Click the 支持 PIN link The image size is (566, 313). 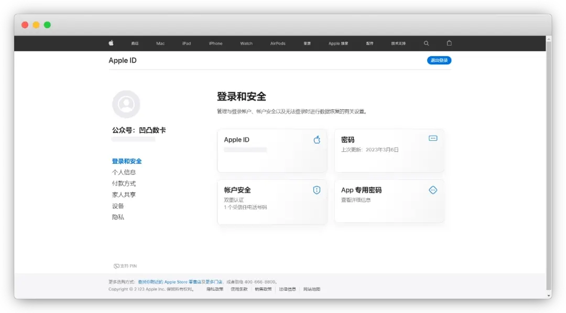(x=125, y=266)
